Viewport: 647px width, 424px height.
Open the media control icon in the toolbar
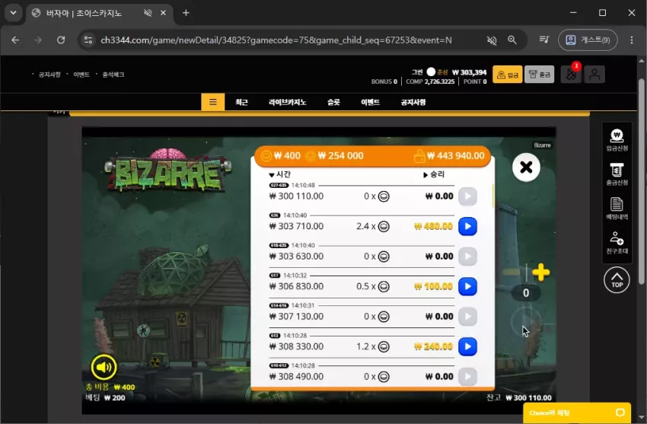coord(543,40)
